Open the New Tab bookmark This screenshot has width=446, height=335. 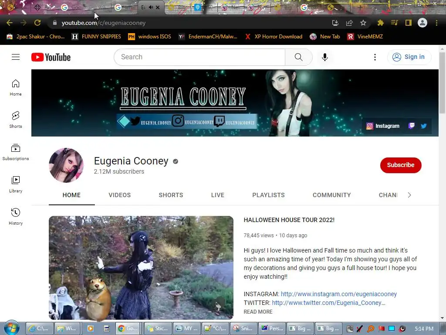(325, 37)
